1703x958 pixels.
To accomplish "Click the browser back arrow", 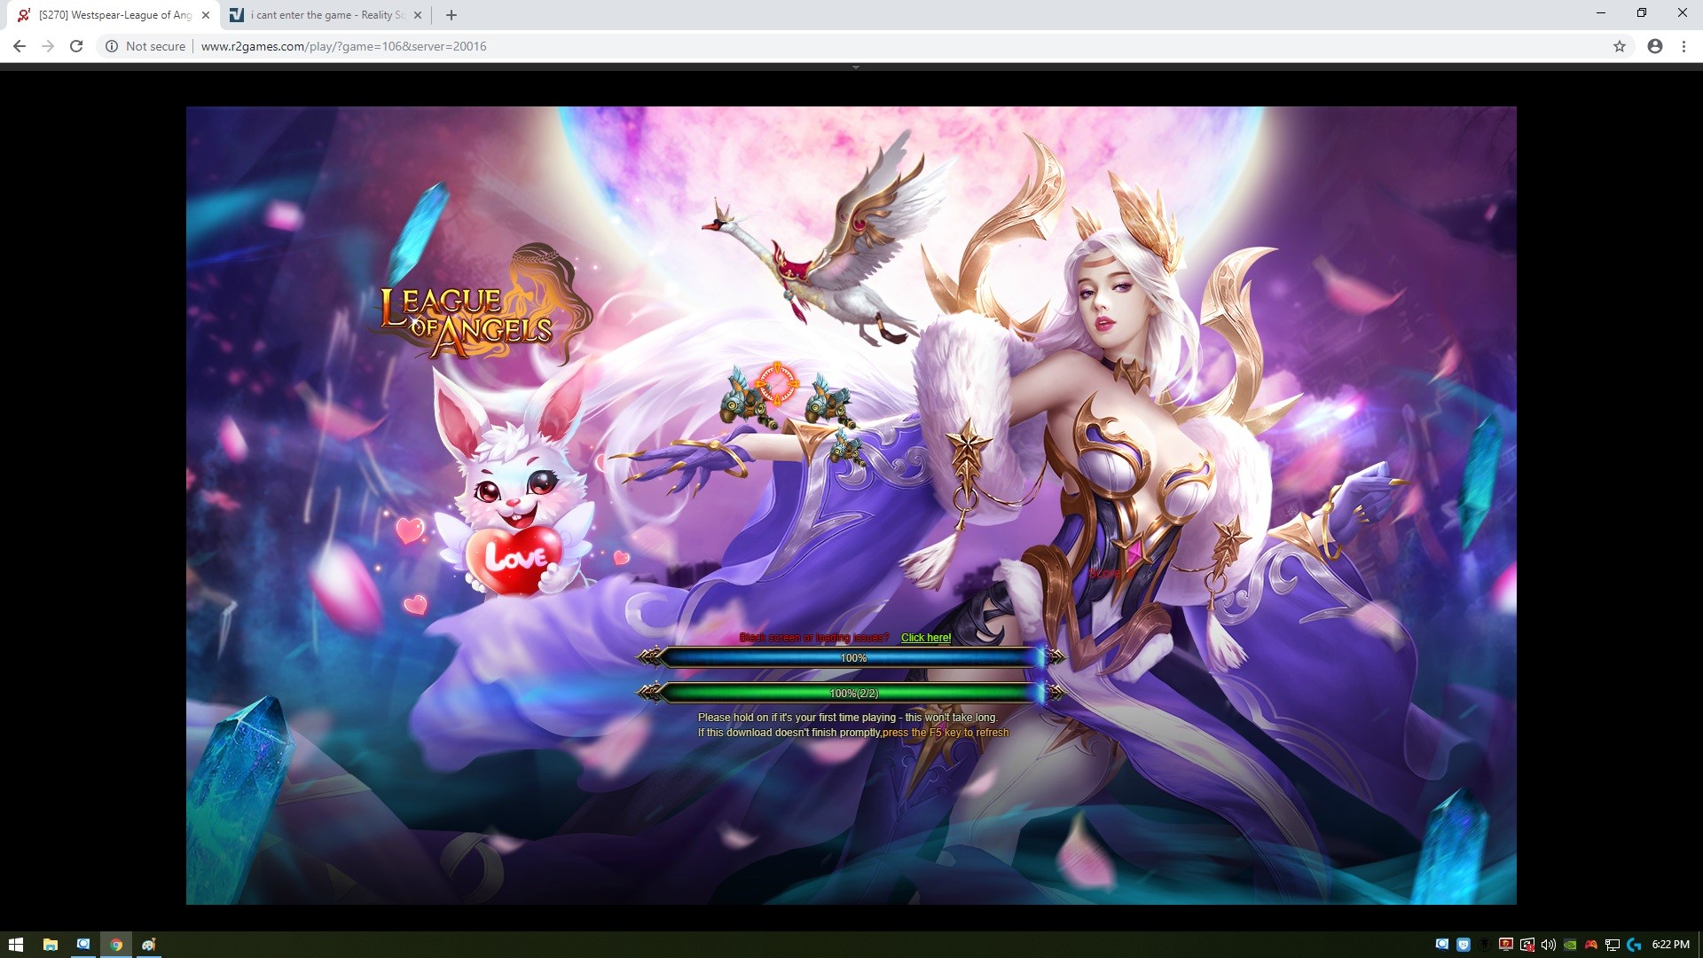I will point(20,46).
